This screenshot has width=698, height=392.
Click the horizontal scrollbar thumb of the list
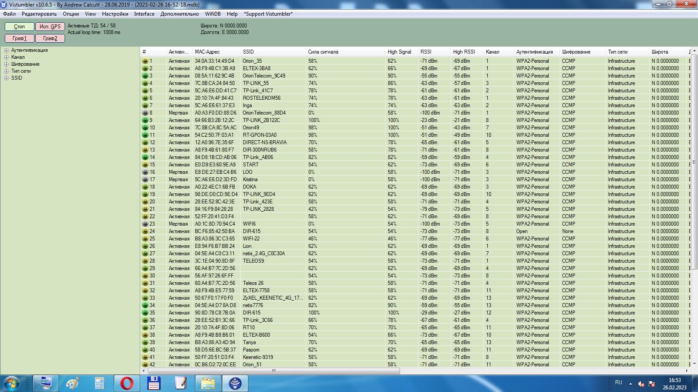[274, 371]
